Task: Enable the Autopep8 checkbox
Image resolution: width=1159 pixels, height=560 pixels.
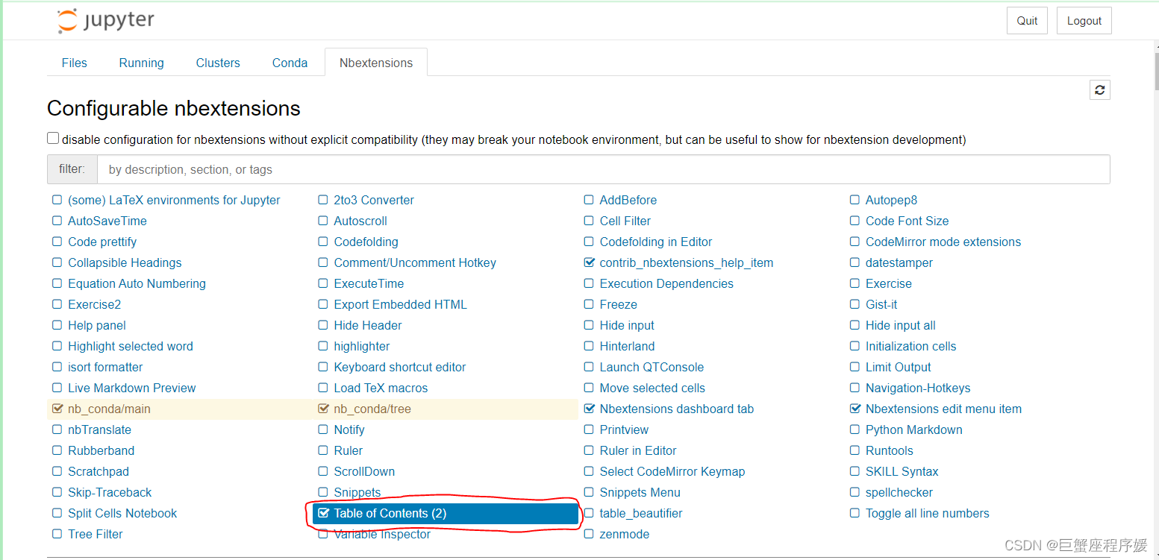Action: [x=855, y=200]
